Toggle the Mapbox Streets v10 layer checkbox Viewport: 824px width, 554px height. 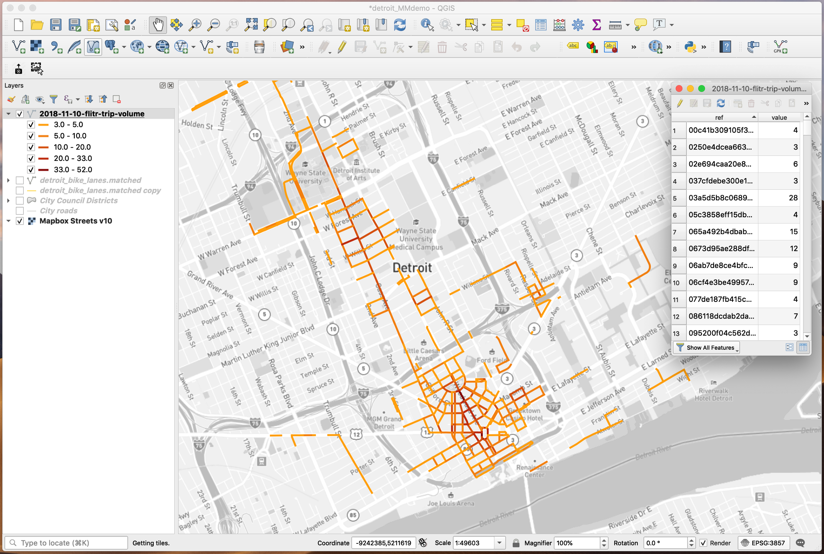[20, 221]
